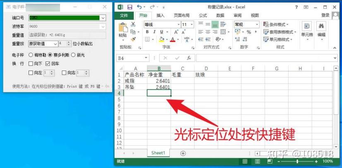The image size is (342, 168).
Task: Click the Undo arrow in Excel
Action: (x=139, y=7)
